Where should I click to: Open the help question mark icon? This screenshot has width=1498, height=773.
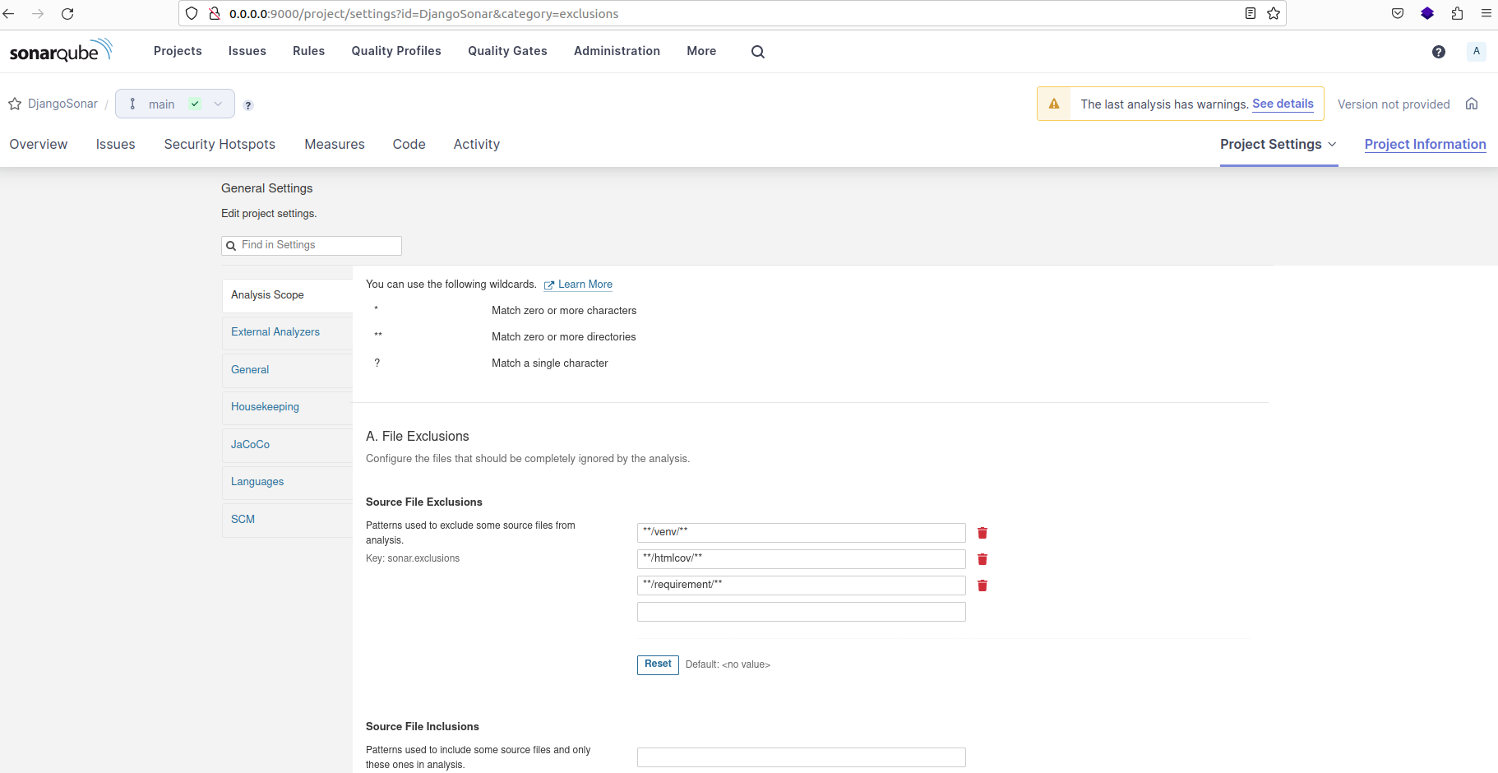[x=1439, y=52]
